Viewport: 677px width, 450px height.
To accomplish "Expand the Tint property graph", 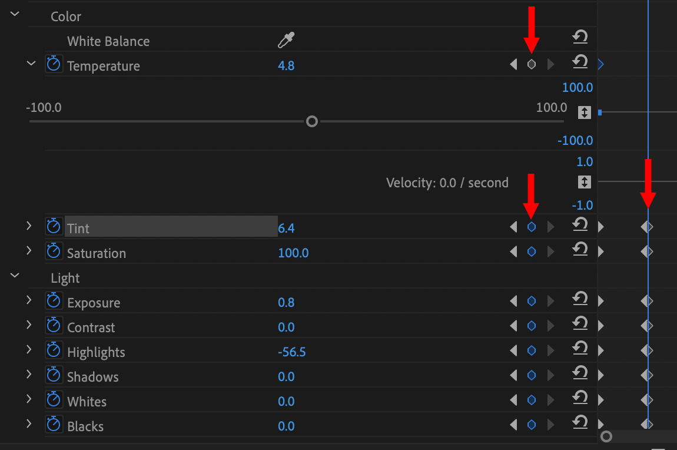I will (28, 226).
